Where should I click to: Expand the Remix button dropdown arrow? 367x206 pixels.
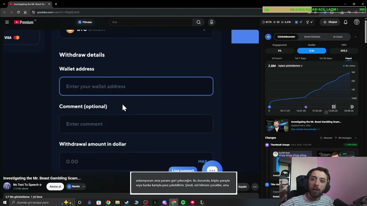83,187
